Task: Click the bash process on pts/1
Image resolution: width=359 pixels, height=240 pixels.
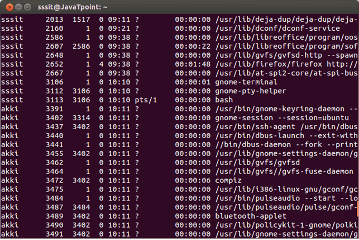Action: coord(224,100)
